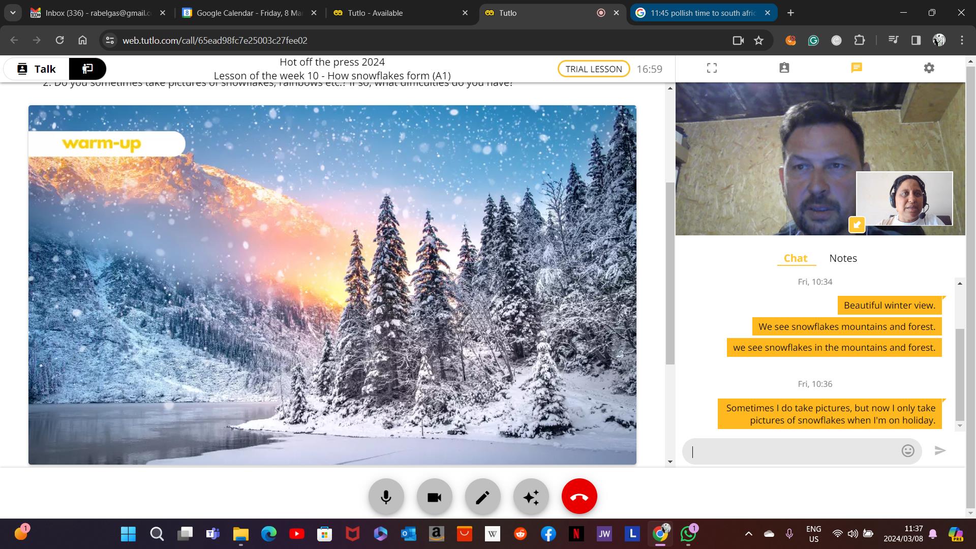976x549 pixels.
Task: Click the TRIAL LESSON badge
Action: coord(593,69)
